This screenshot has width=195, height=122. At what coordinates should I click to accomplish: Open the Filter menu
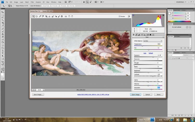point(32,2)
